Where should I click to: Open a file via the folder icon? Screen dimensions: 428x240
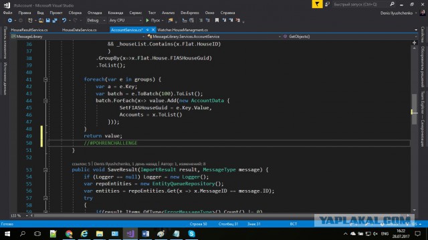[41, 21]
